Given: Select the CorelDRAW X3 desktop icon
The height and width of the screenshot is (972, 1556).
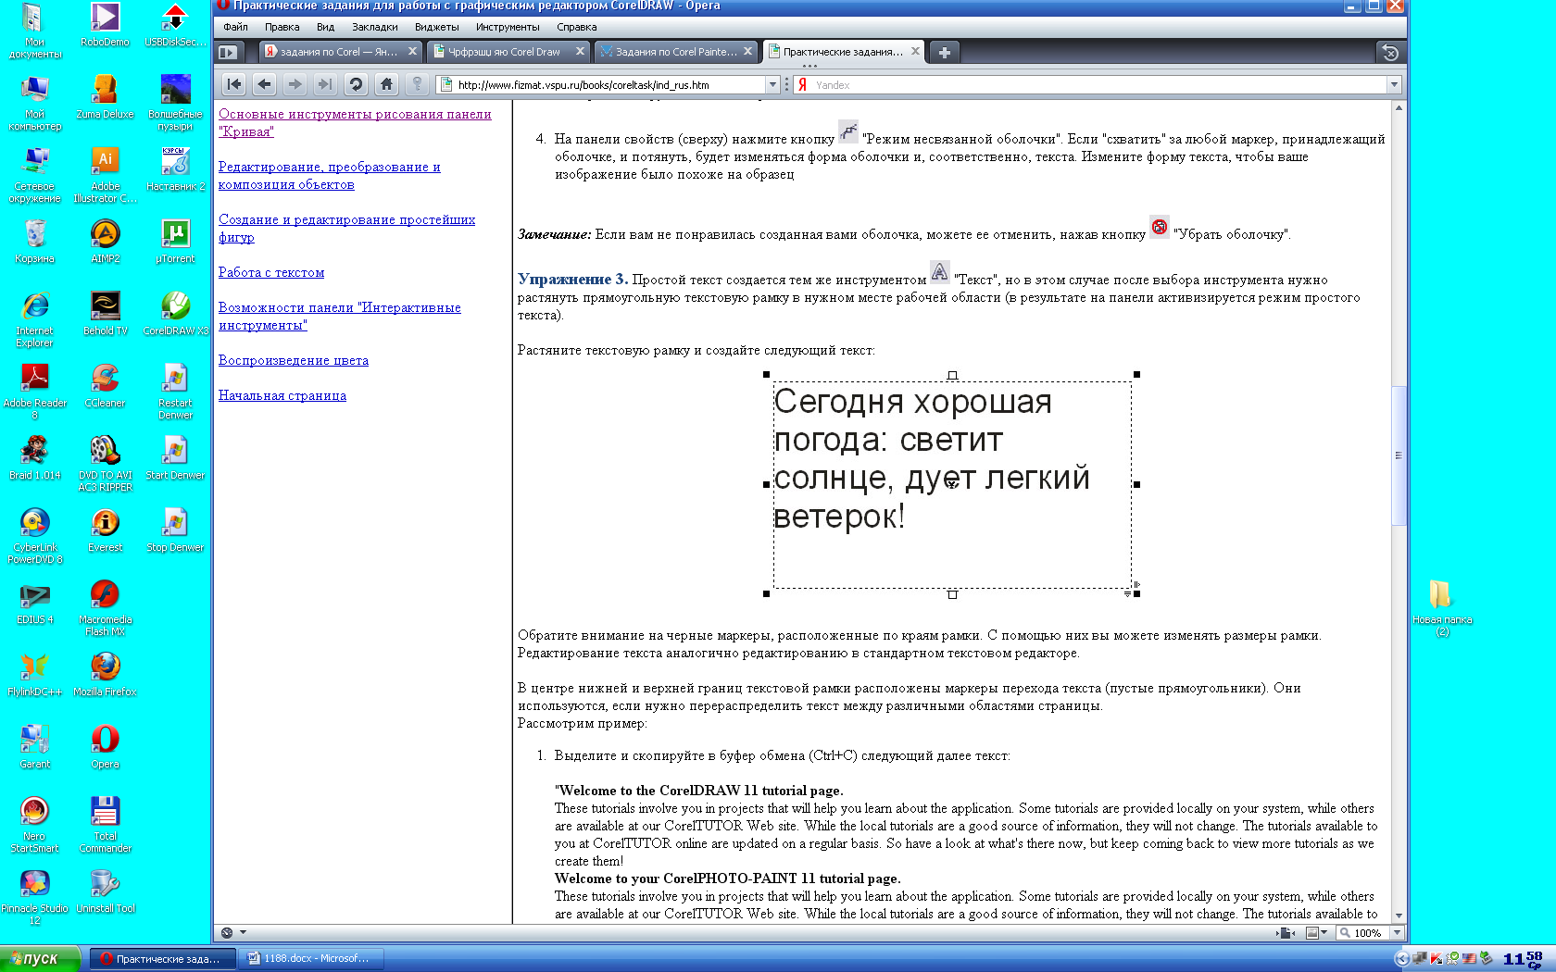Looking at the screenshot, I should [176, 313].
